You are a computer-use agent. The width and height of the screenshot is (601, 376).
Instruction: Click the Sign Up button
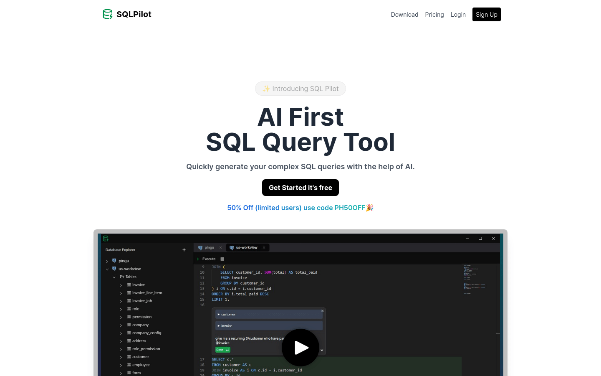(x=487, y=15)
